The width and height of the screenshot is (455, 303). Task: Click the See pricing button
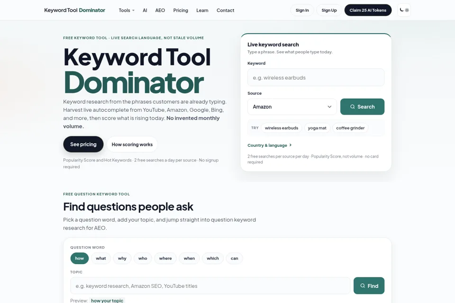click(83, 144)
